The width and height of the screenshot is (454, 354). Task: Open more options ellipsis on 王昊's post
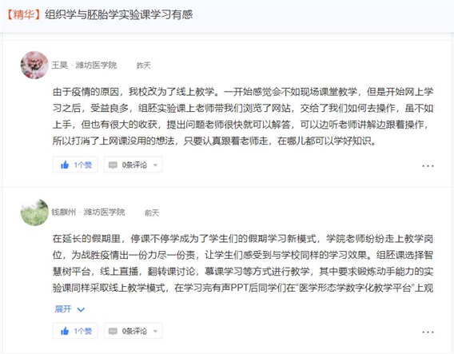tap(428, 166)
